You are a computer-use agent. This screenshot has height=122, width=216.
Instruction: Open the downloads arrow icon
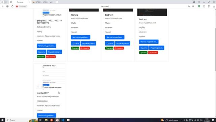point(214,6)
